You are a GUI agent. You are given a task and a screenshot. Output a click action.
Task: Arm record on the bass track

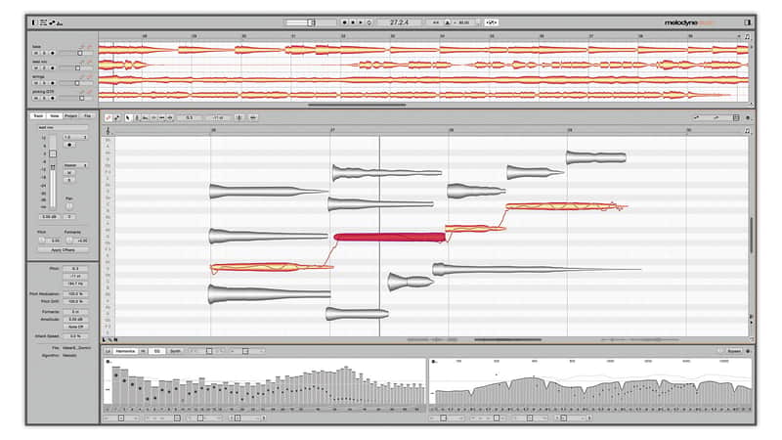coord(53,53)
